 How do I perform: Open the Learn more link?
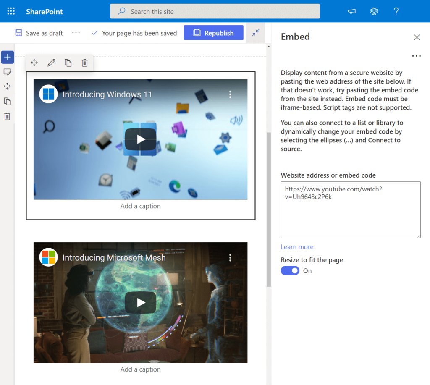[297, 247]
